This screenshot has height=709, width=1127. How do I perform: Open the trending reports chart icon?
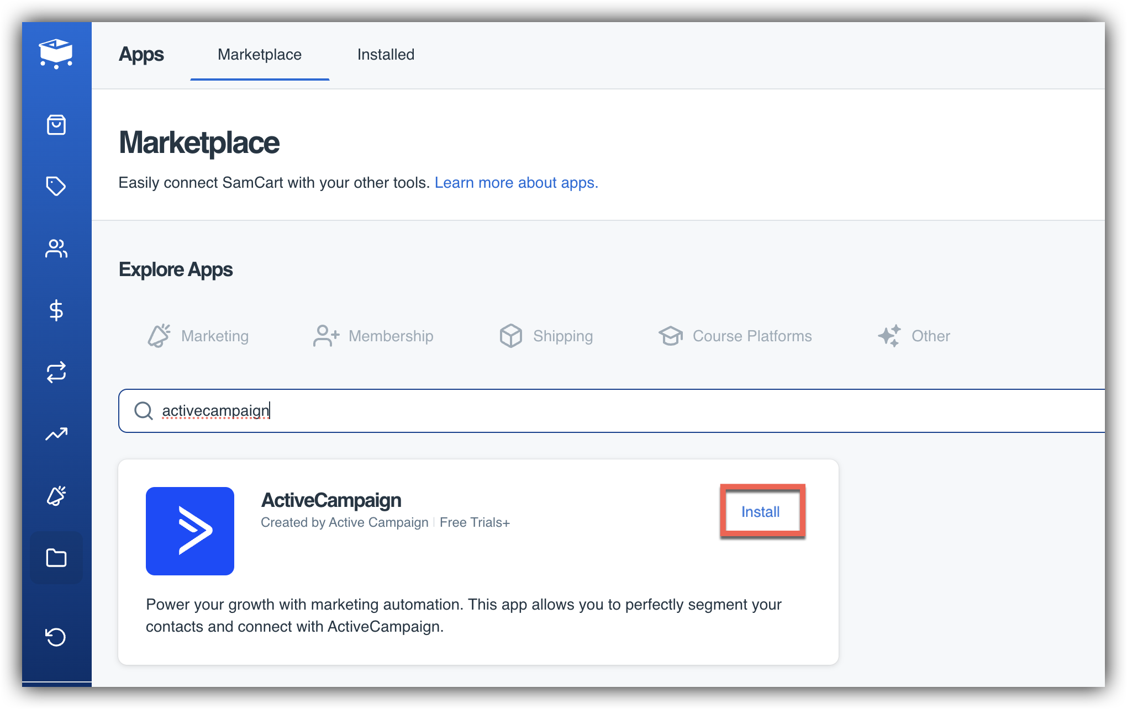coord(56,434)
